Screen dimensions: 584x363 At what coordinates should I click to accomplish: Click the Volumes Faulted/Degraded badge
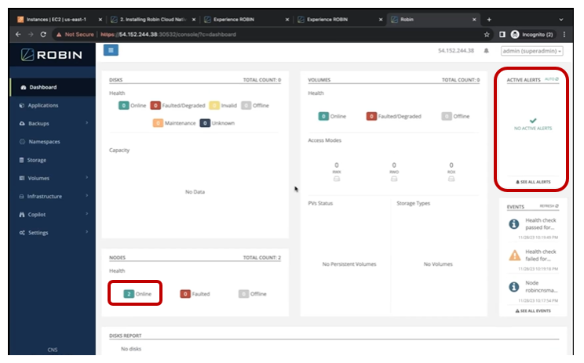(371, 116)
